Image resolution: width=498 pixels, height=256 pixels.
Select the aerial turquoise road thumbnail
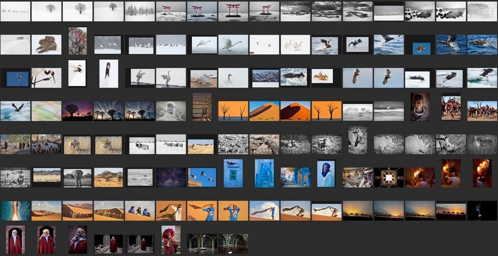click(15, 211)
